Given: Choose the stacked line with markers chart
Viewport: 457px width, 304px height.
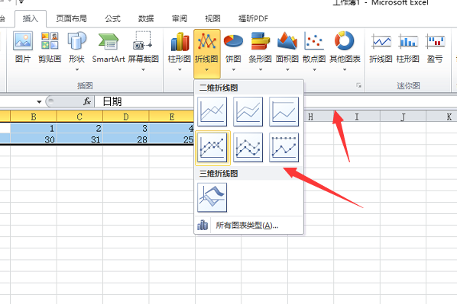Looking at the screenshot, I should [248, 147].
